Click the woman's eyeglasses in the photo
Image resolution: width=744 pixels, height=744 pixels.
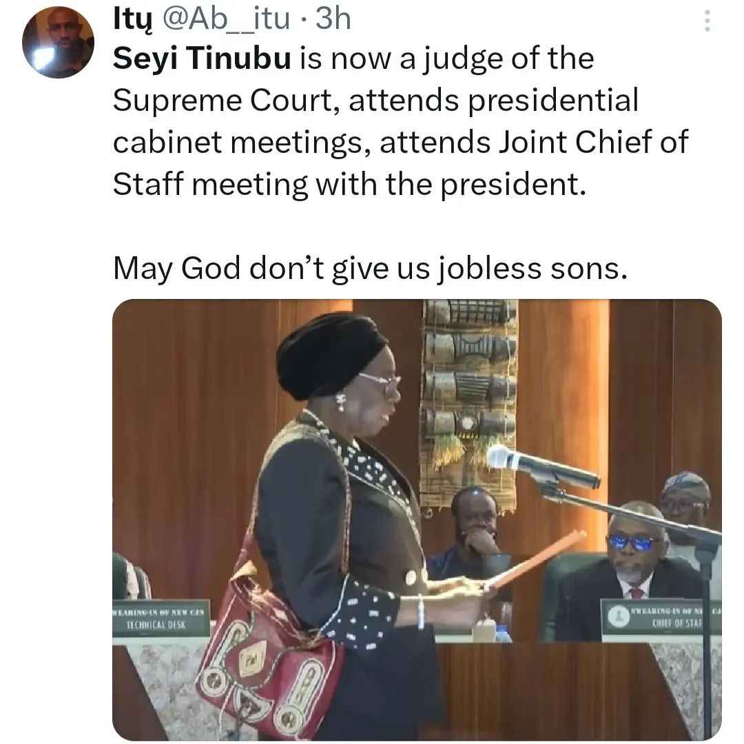pos(380,382)
